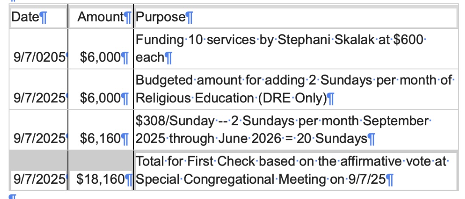Screen dimensions: 465x199
Task: Click the date cell in the $6,160 row
Action: (39, 138)
